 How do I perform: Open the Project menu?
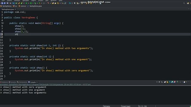click(41, 1)
